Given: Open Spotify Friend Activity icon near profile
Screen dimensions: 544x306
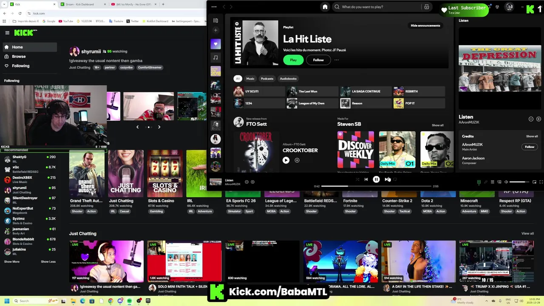Looking at the screenshot, I should (497, 7).
